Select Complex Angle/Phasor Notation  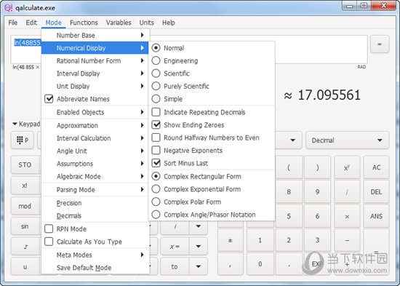212,215
